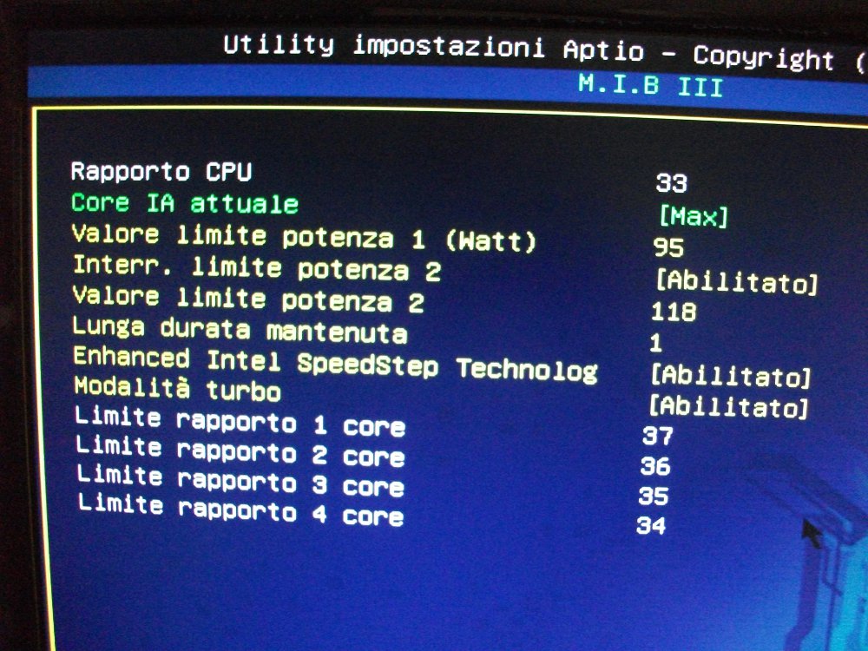Select the Rapporto CPU setting label
This screenshot has width=868, height=651.
[161, 172]
